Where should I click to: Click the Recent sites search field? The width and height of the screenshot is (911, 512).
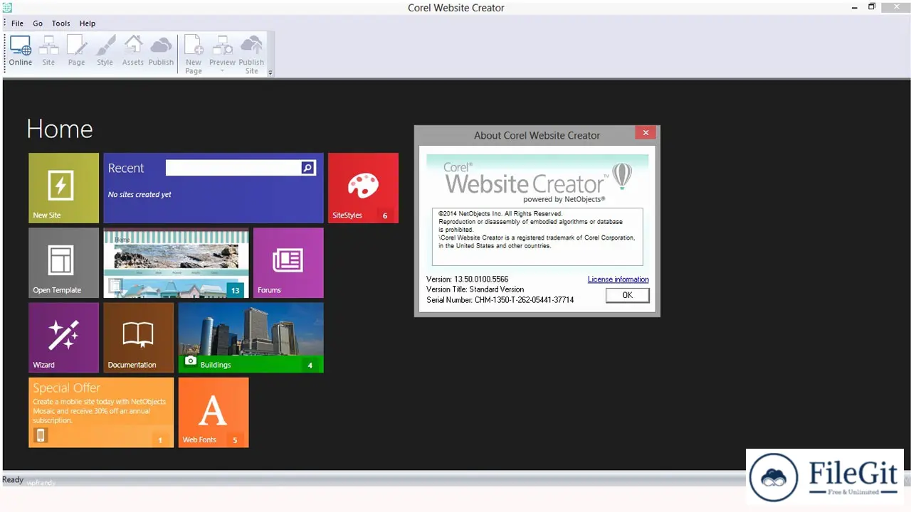pos(233,168)
